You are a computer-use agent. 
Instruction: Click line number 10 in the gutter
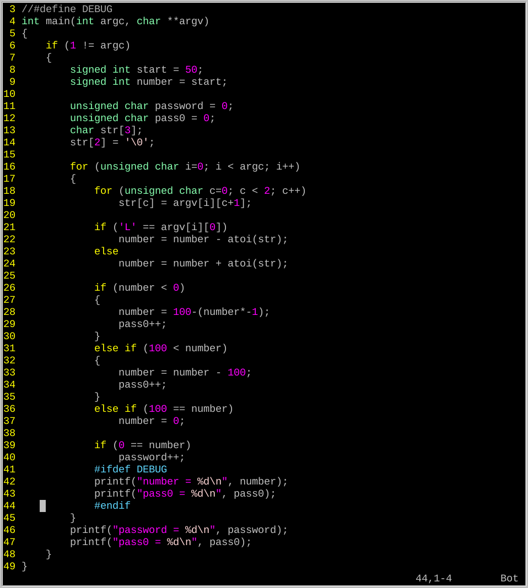coord(9,94)
